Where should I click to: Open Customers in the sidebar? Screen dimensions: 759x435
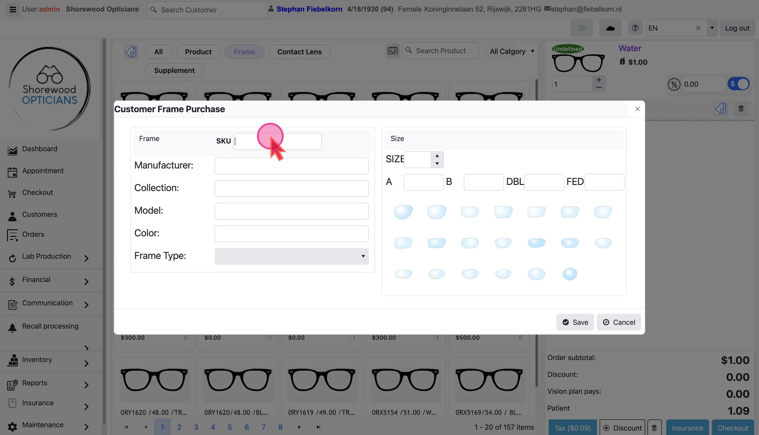tap(40, 215)
